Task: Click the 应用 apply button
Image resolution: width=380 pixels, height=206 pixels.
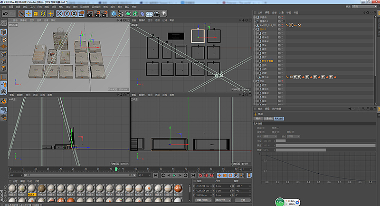Action: click(x=243, y=200)
